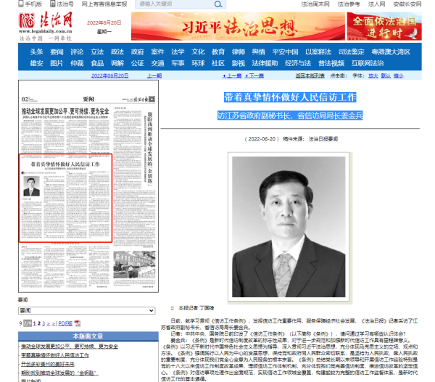Go to page 3 in pagination
Image resolution: width=435 pixels, height=382 pixels.
tap(43, 323)
